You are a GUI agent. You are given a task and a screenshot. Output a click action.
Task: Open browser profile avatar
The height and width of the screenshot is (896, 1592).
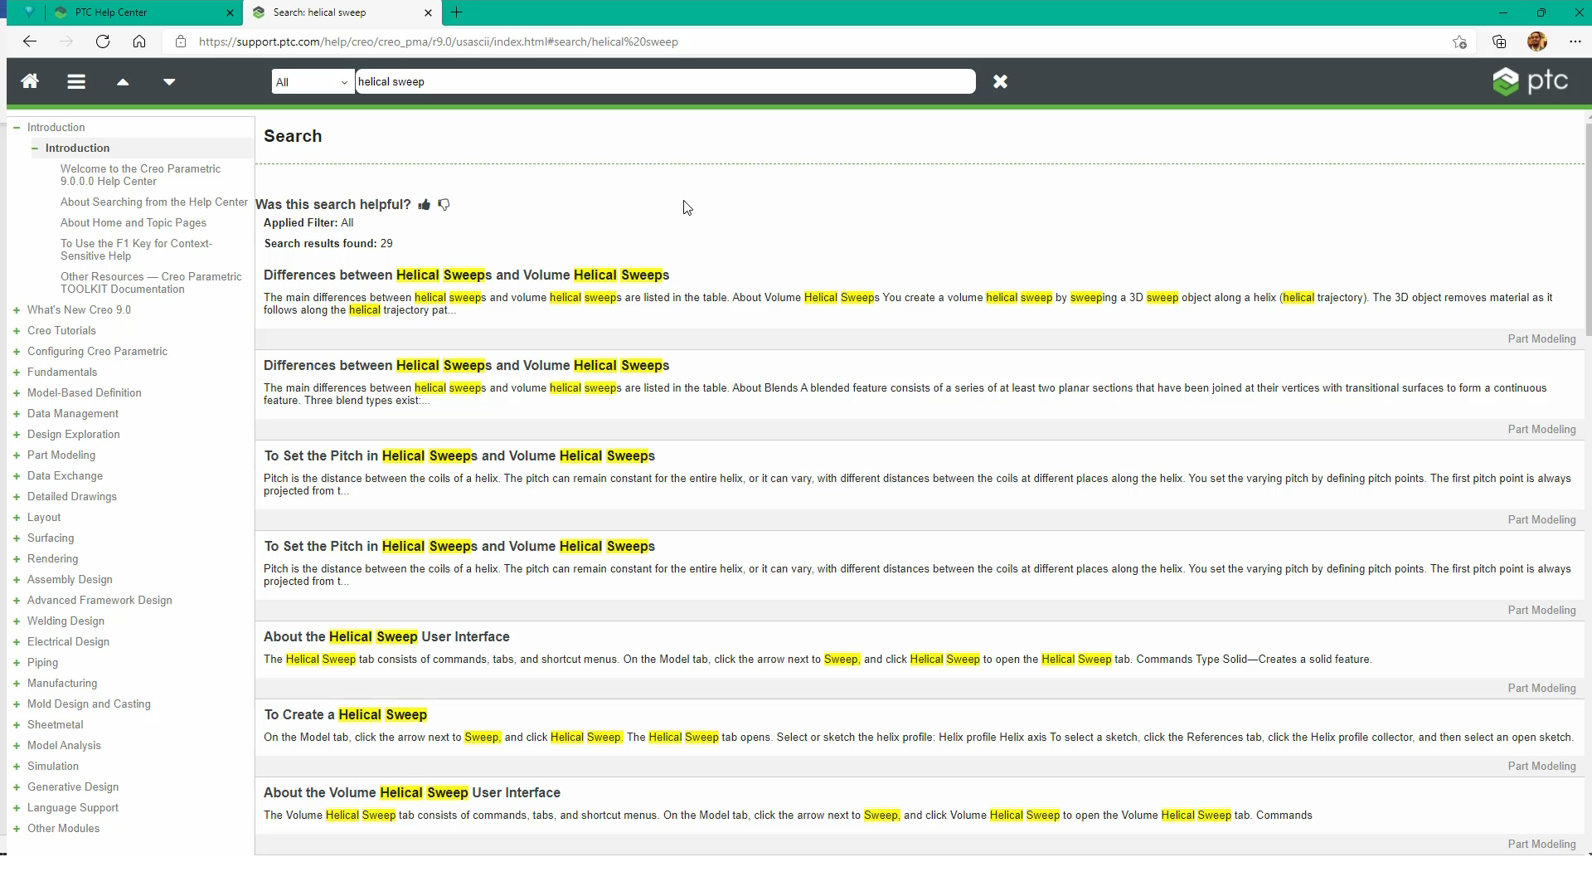click(1537, 41)
